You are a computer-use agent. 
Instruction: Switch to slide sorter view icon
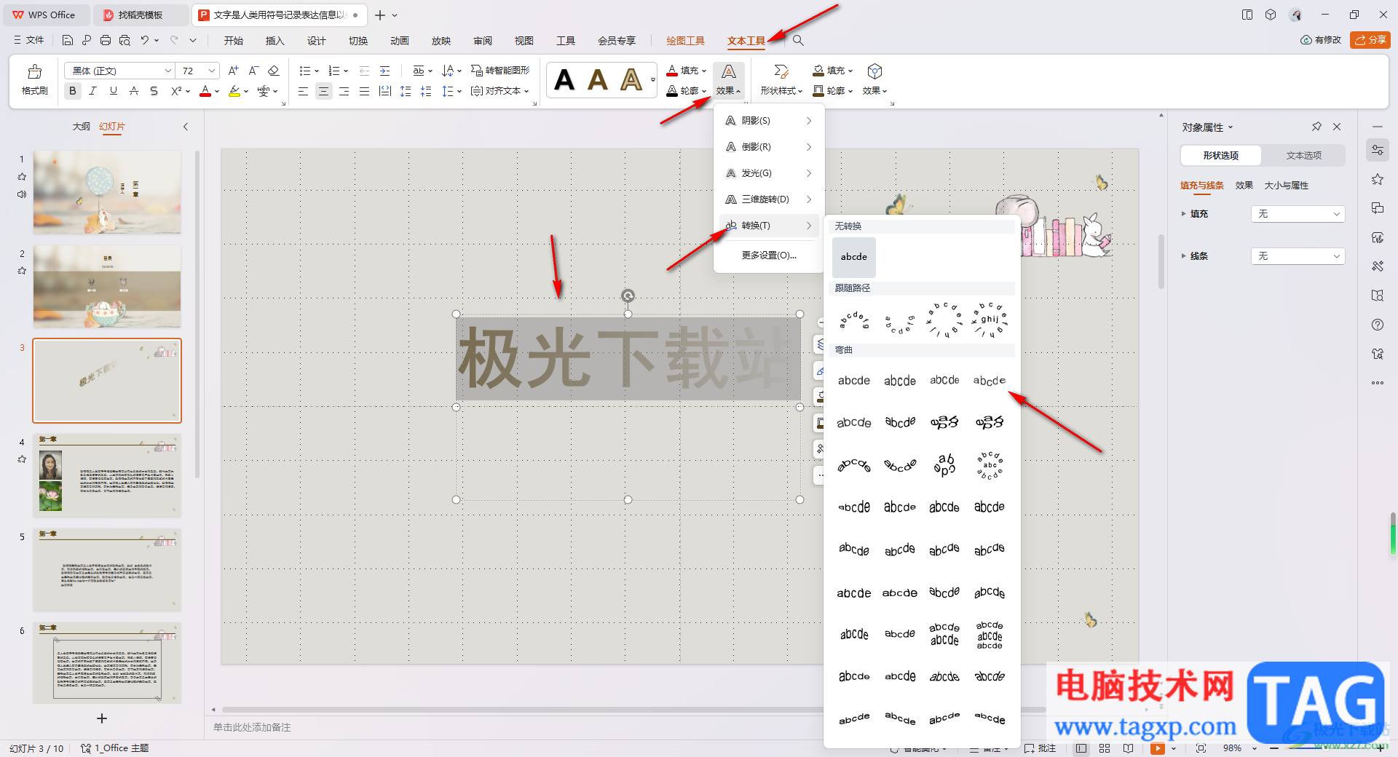[x=1105, y=748]
